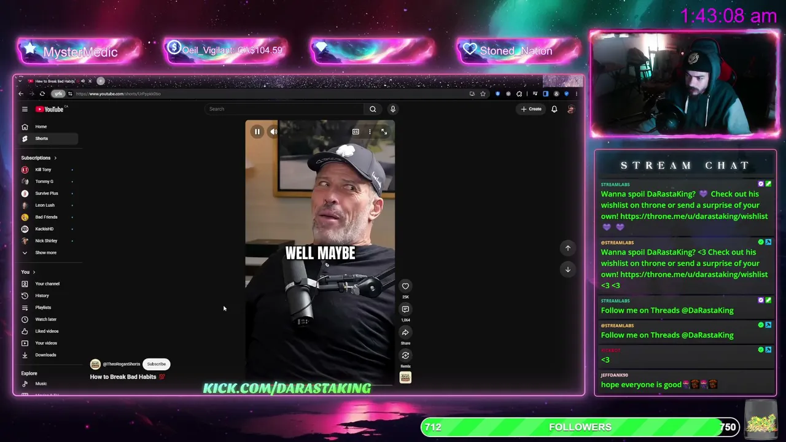786x442 pixels.
Task: Open watch History
Action: pyautogui.click(x=48, y=296)
